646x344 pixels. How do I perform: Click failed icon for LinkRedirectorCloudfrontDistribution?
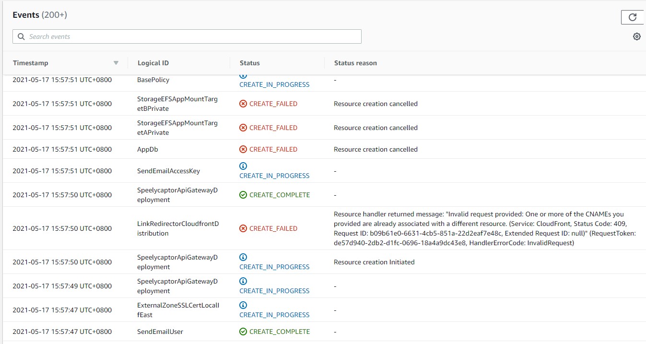tap(243, 228)
